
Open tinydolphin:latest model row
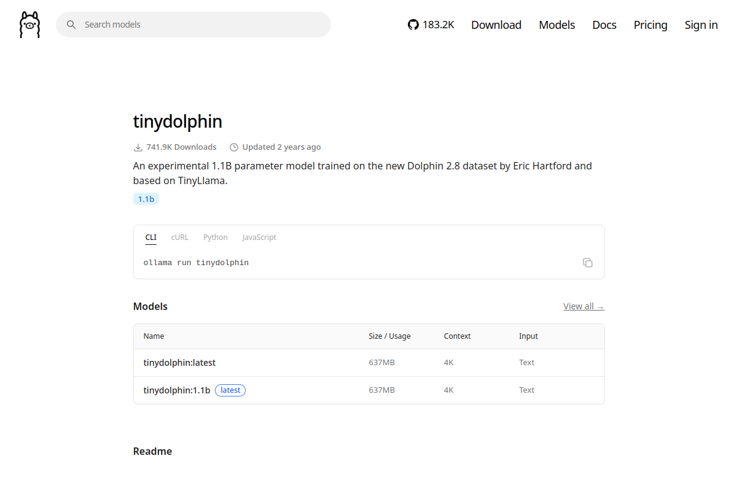coord(369,363)
